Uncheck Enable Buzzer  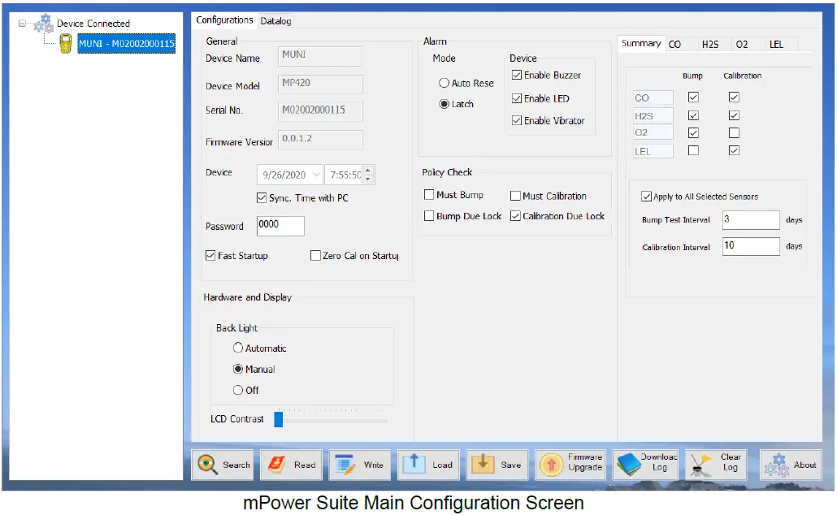tap(517, 76)
